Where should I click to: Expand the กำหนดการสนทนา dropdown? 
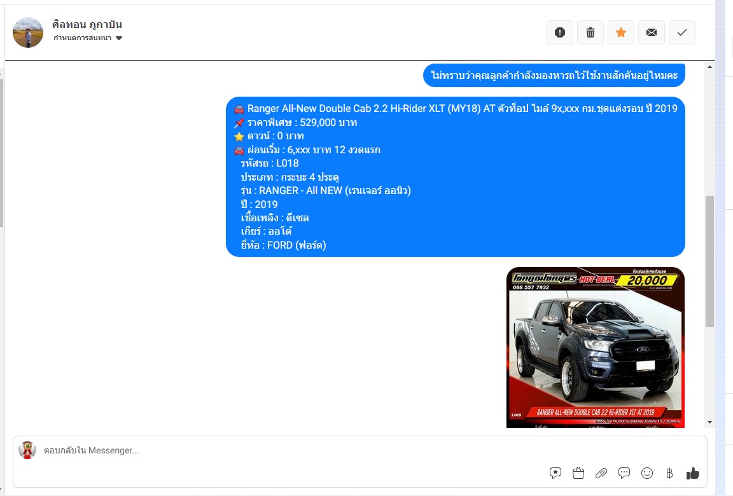click(x=88, y=38)
